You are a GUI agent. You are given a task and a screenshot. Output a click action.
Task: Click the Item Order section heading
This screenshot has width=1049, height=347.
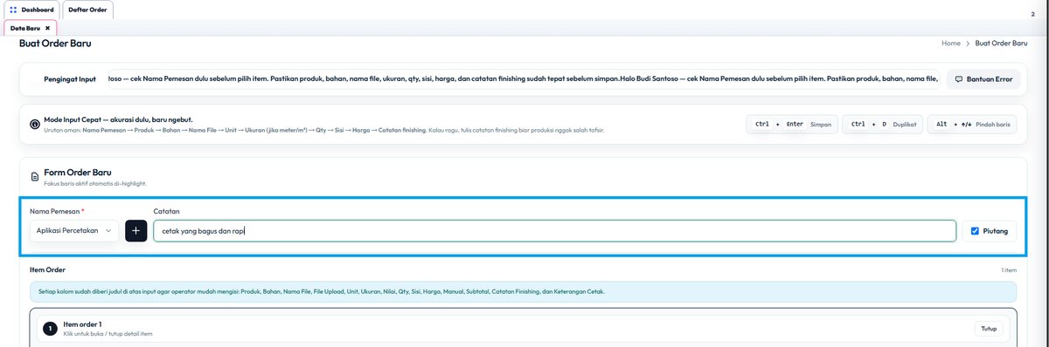[x=47, y=270]
